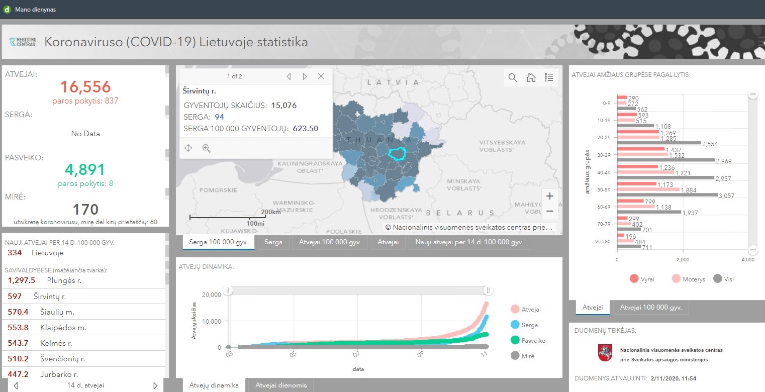Zoom in the map with plus
765x392 pixels.
[x=549, y=196]
